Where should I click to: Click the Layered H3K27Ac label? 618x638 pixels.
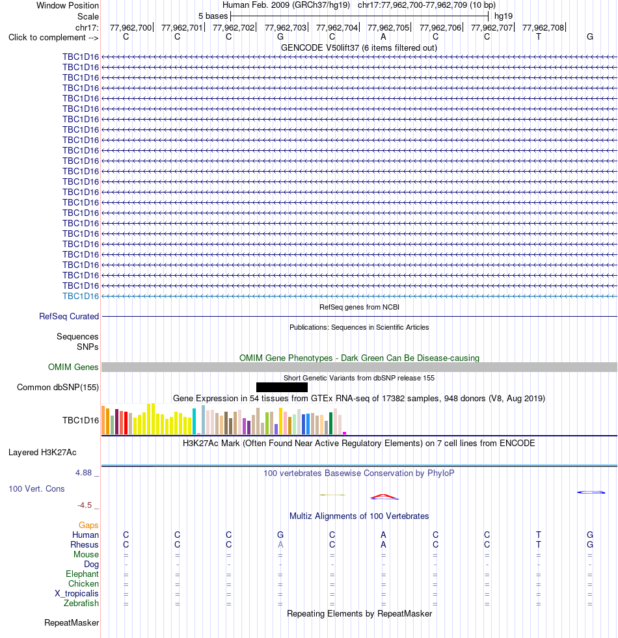pos(42,453)
